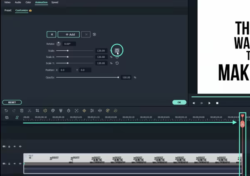Click the Scale value field 120.00
250x176 pixels.
point(101,51)
